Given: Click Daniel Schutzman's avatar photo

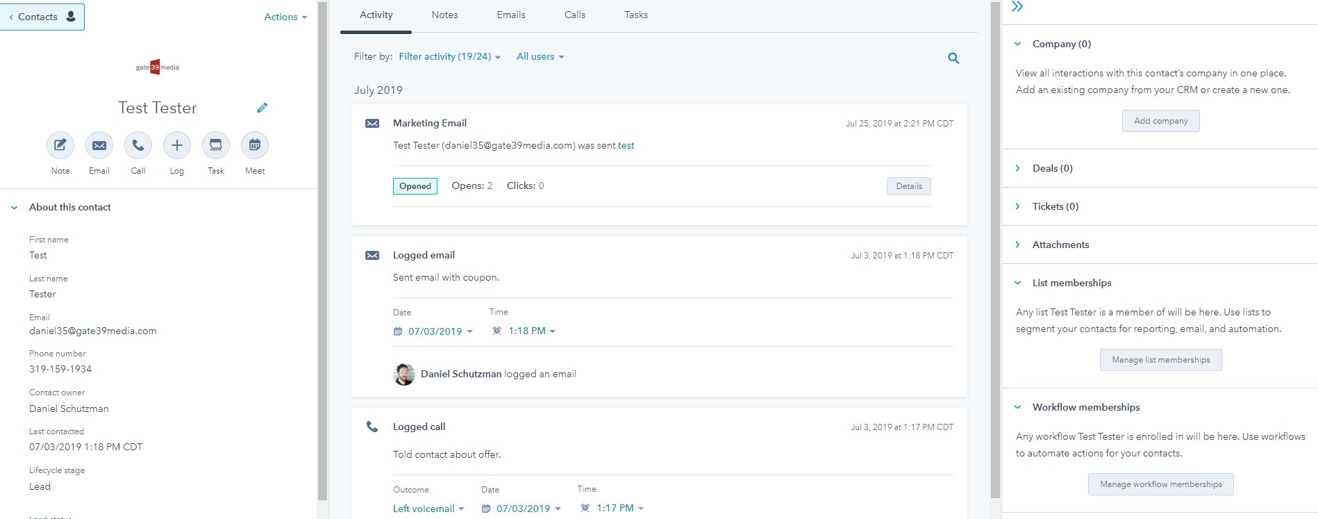Looking at the screenshot, I should pyautogui.click(x=404, y=374).
